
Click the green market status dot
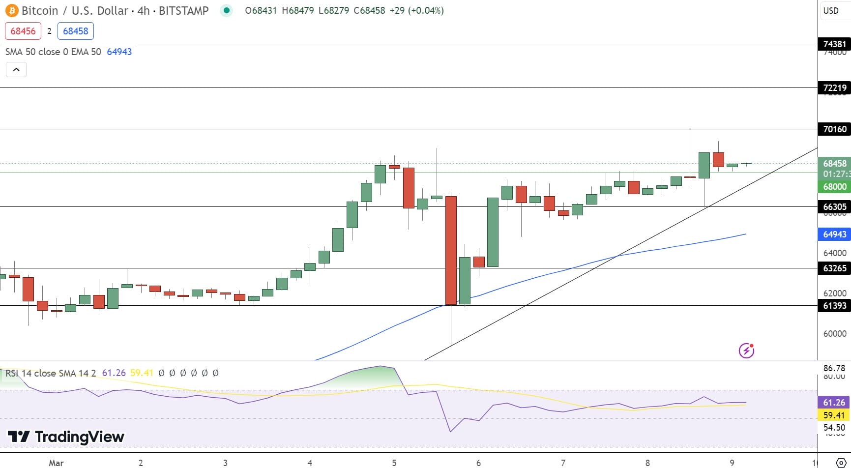tap(226, 10)
